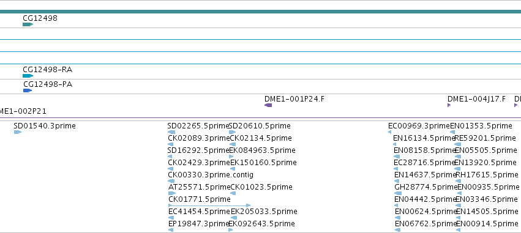
Task: Click the EN01353.5prime label text
Action: (481, 126)
